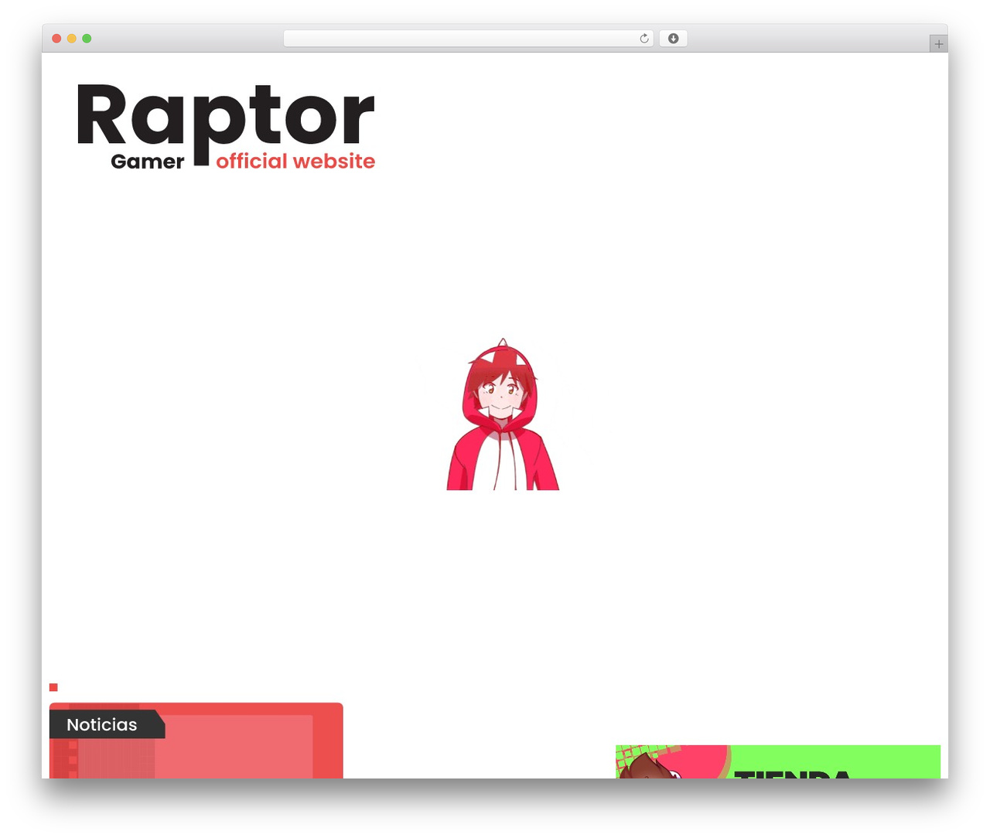The height and width of the screenshot is (838, 990).
Task: Click the Raptor Gamer official website logo
Action: (x=226, y=126)
